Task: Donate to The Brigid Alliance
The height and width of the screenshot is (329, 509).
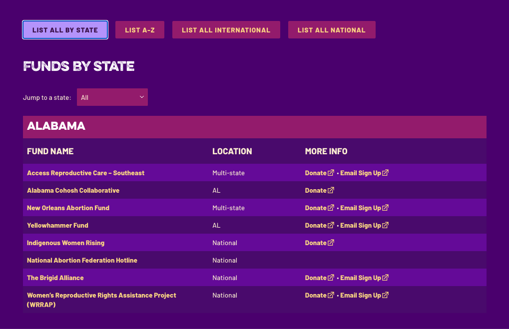Action: point(319,278)
